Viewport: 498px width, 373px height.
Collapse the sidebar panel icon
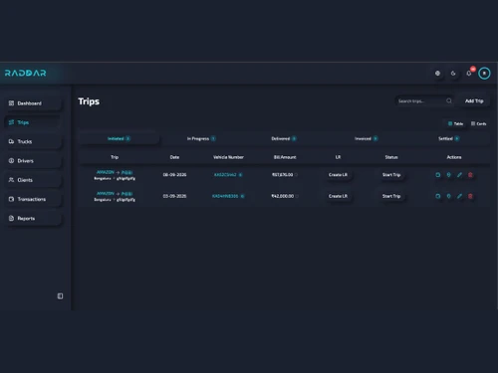pyautogui.click(x=60, y=296)
